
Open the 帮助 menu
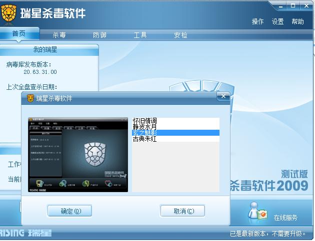pyautogui.click(x=297, y=21)
